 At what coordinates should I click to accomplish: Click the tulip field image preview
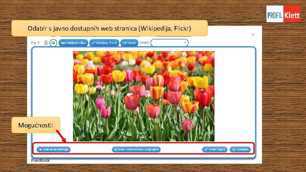144,96
